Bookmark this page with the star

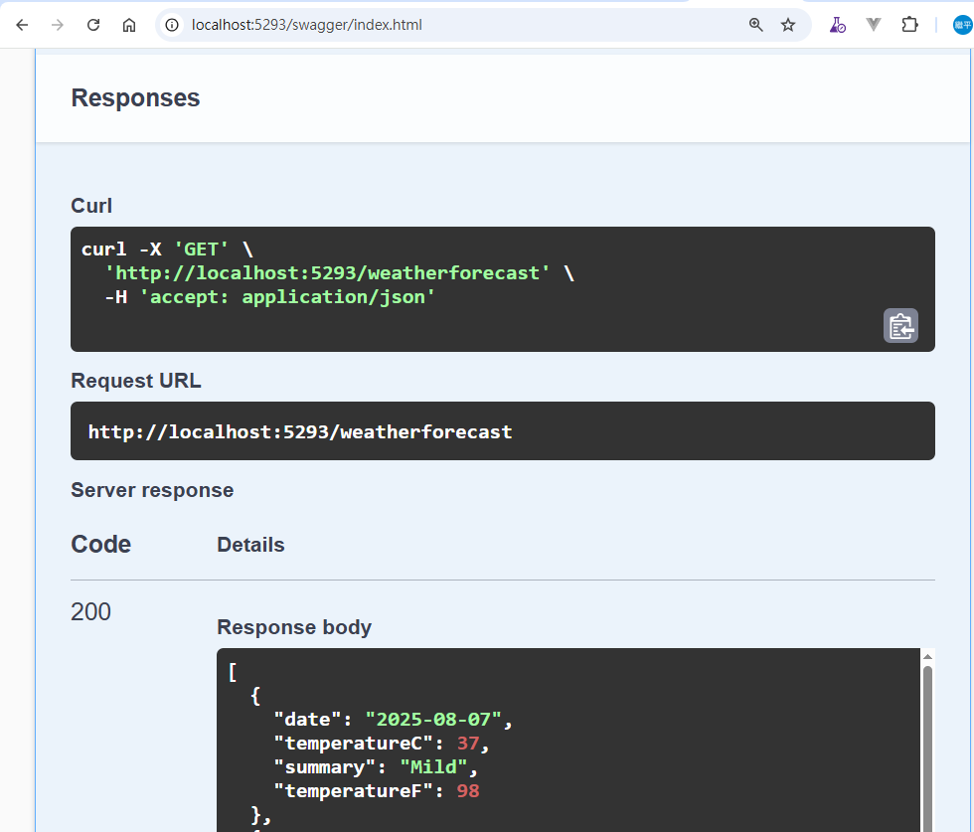tap(788, 25)
